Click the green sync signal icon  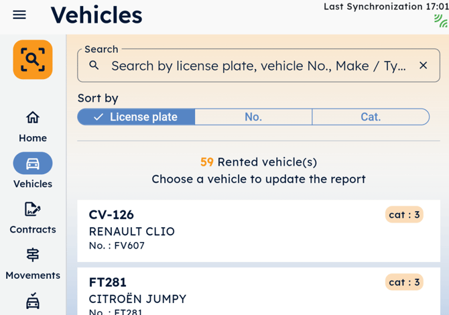coord(440,21)
